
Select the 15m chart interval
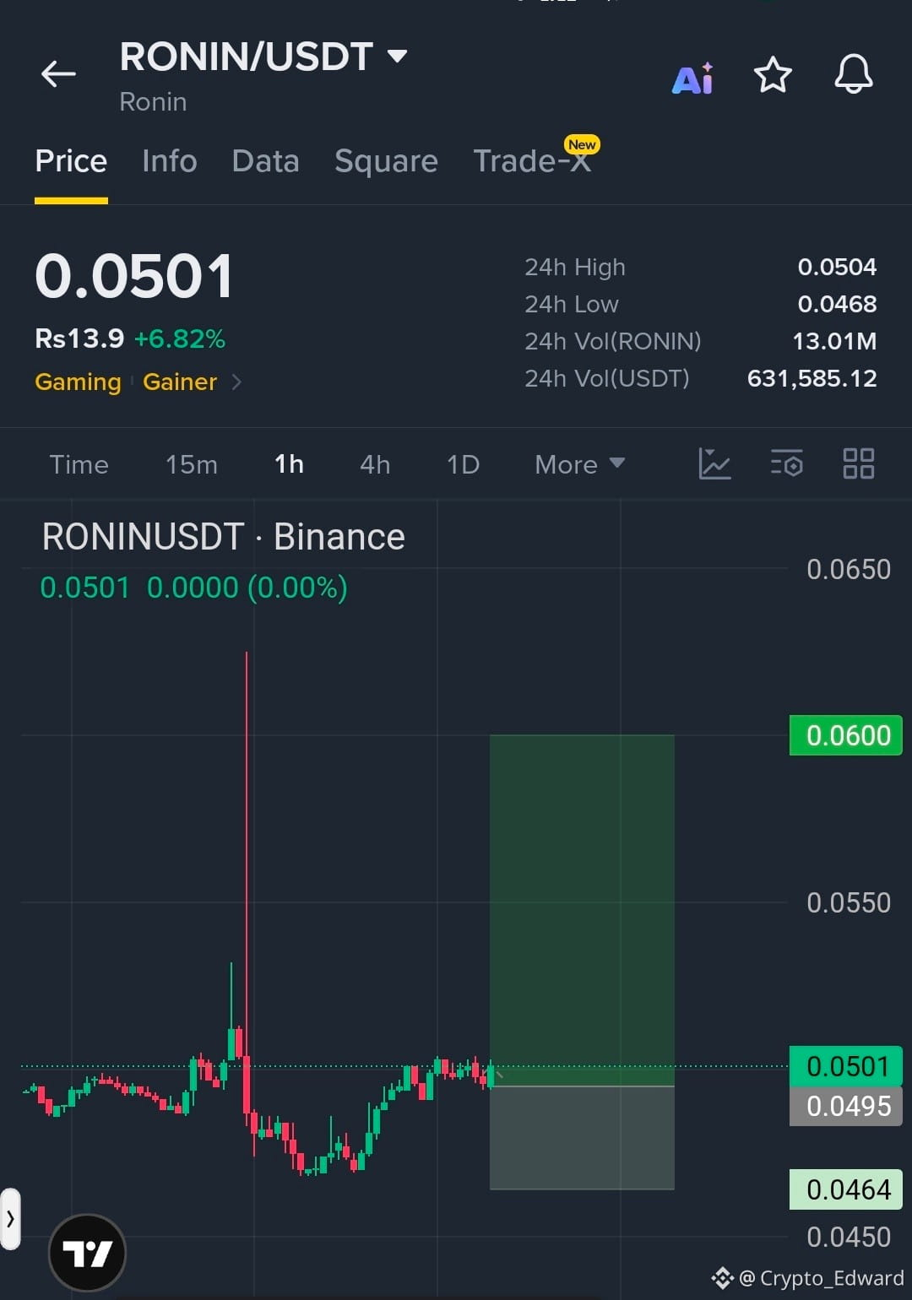pyautogui.click(x=191, y=464)
